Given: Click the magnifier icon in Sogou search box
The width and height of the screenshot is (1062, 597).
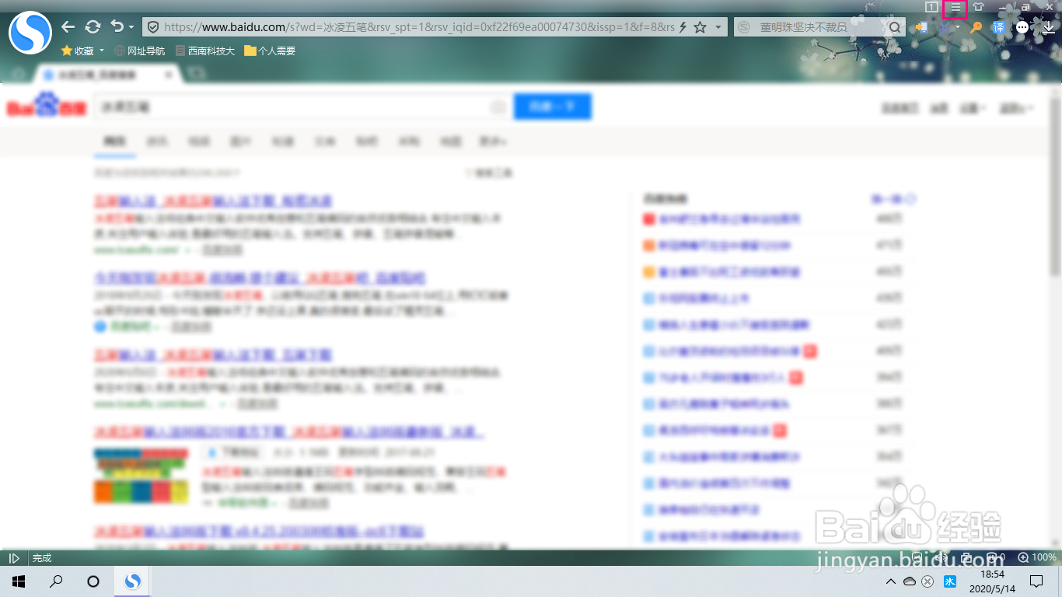Looking at the screenshot, I should (x=895, y=27).
